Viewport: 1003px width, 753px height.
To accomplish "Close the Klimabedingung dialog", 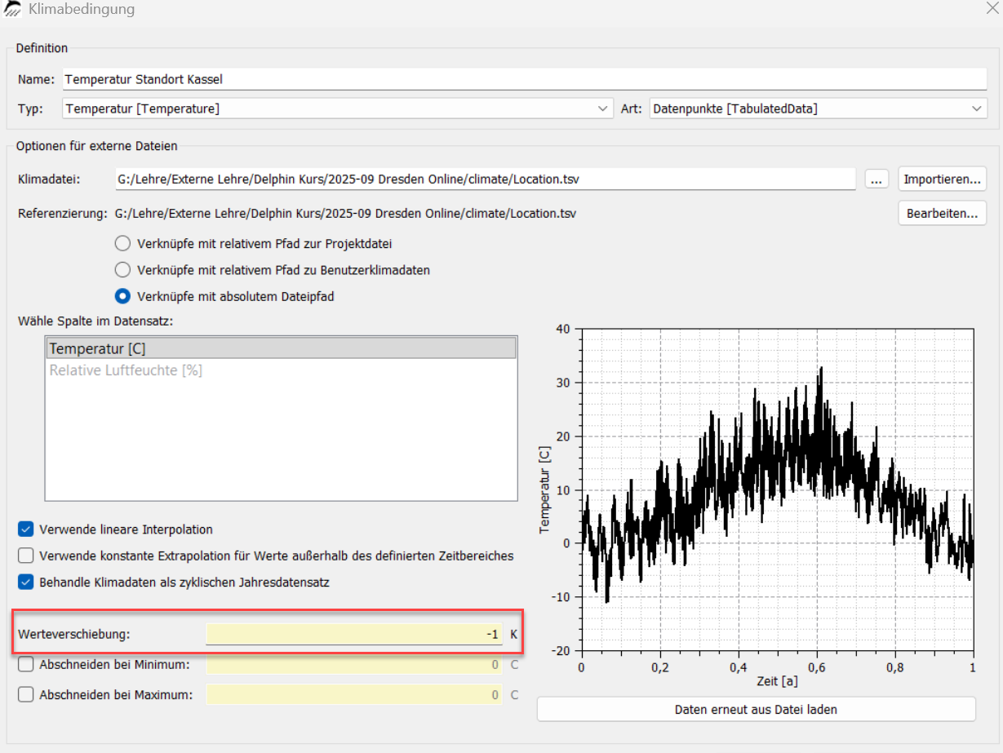I will [991, 10].
